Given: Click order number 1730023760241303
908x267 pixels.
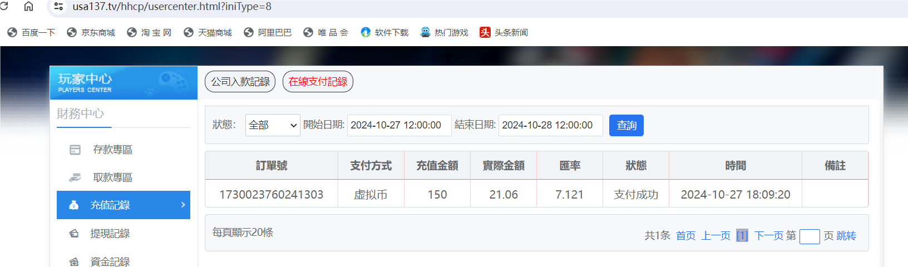Looking at the screenshot, I should click(272, 194).
